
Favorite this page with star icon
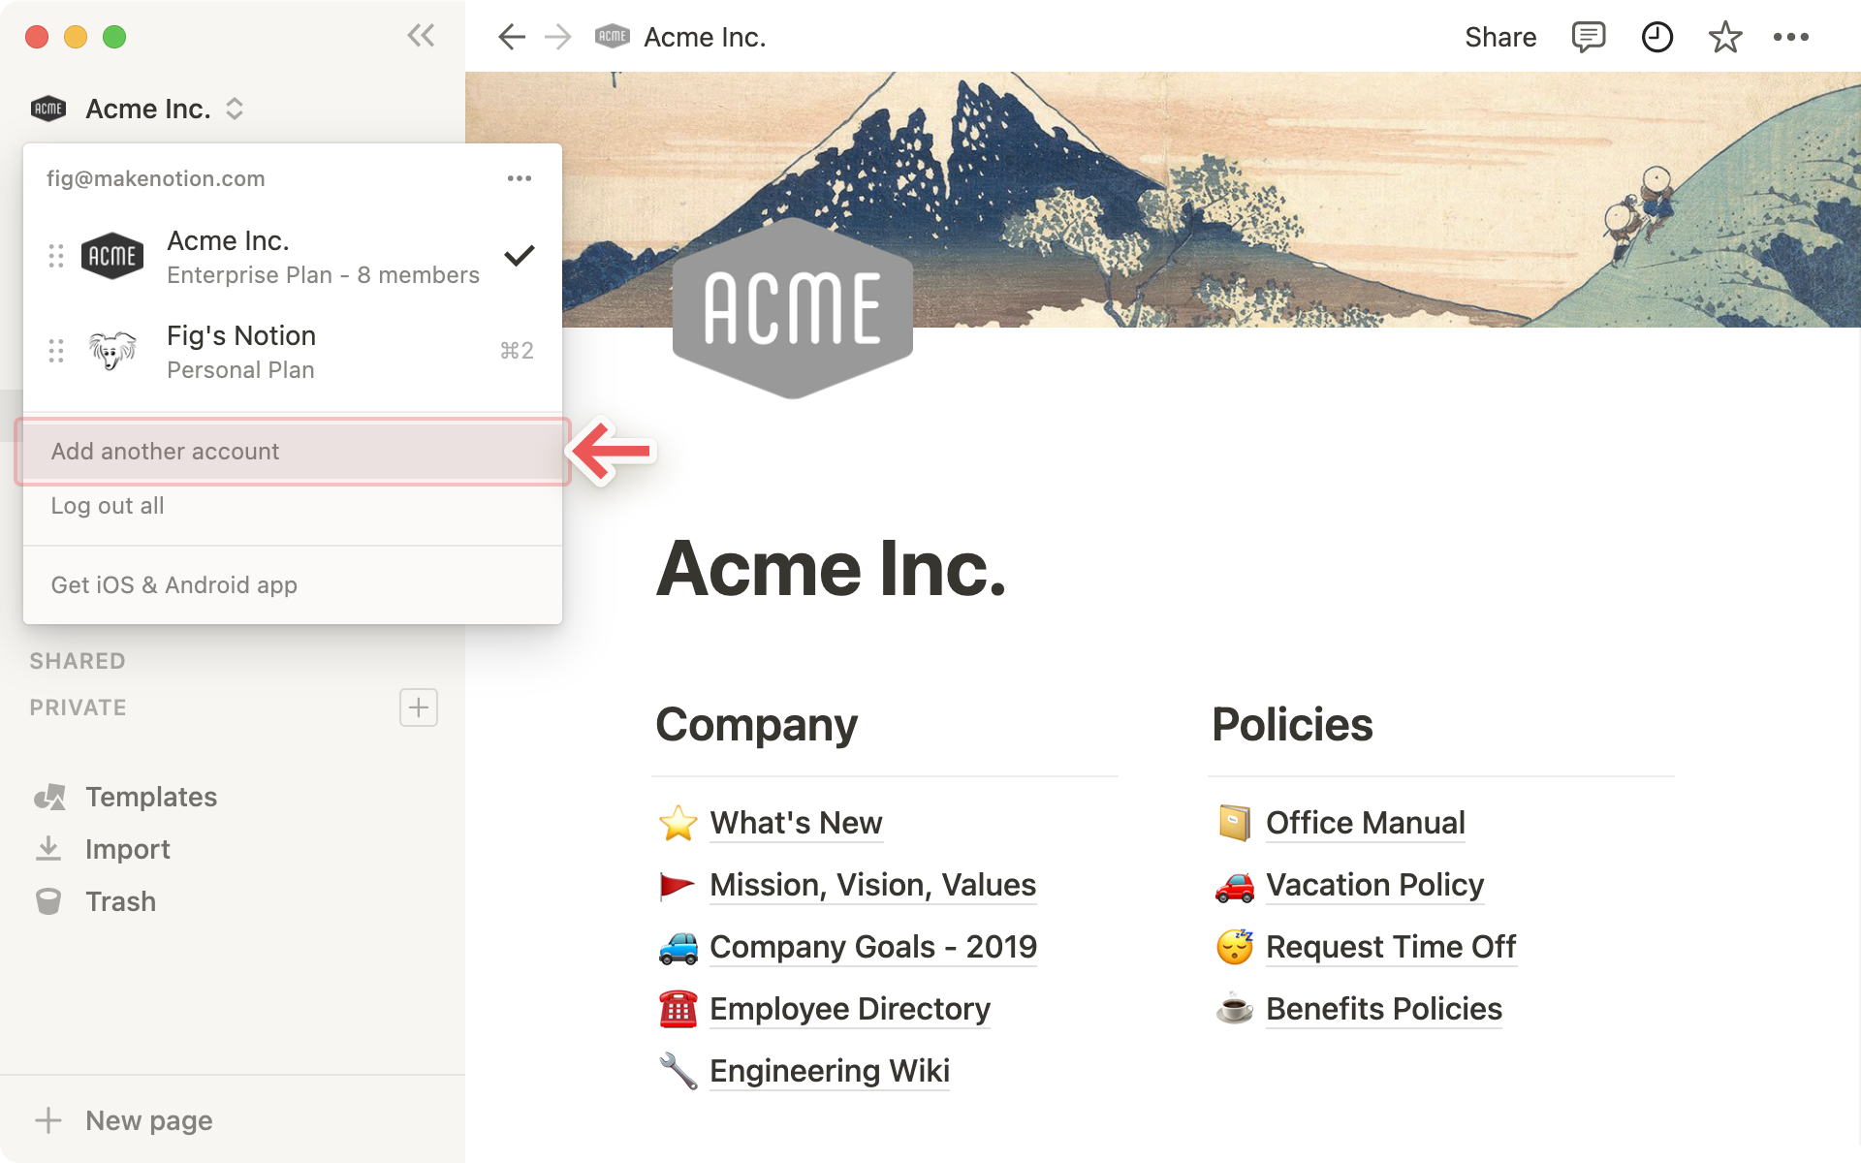click(1724, 37)
